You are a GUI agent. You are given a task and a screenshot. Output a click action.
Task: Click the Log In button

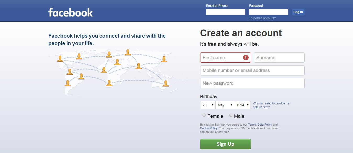pyautogui.click(x=298, y=12)
